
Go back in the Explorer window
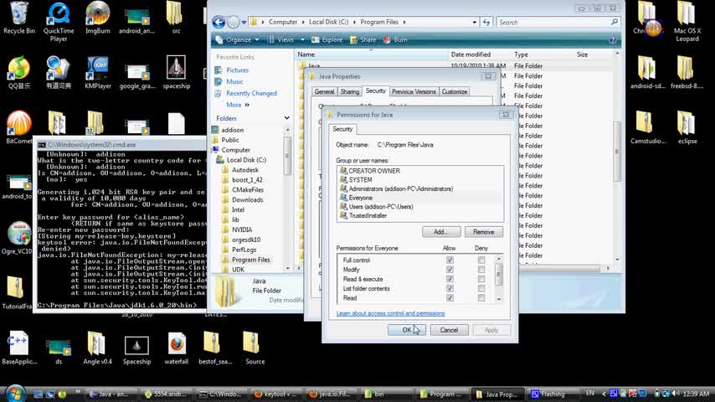click(219, 22)
